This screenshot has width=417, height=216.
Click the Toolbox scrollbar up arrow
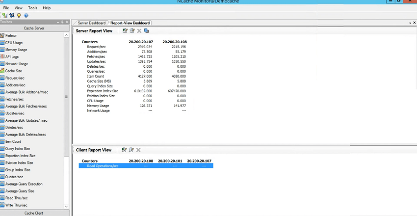(x=67, y=34)
